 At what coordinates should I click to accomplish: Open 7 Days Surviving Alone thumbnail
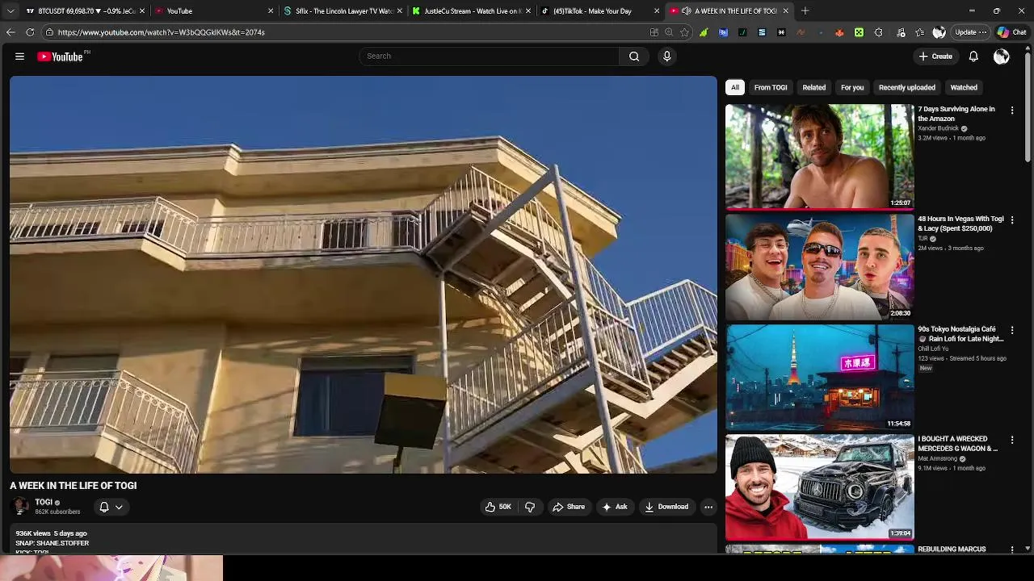[819, 157]
